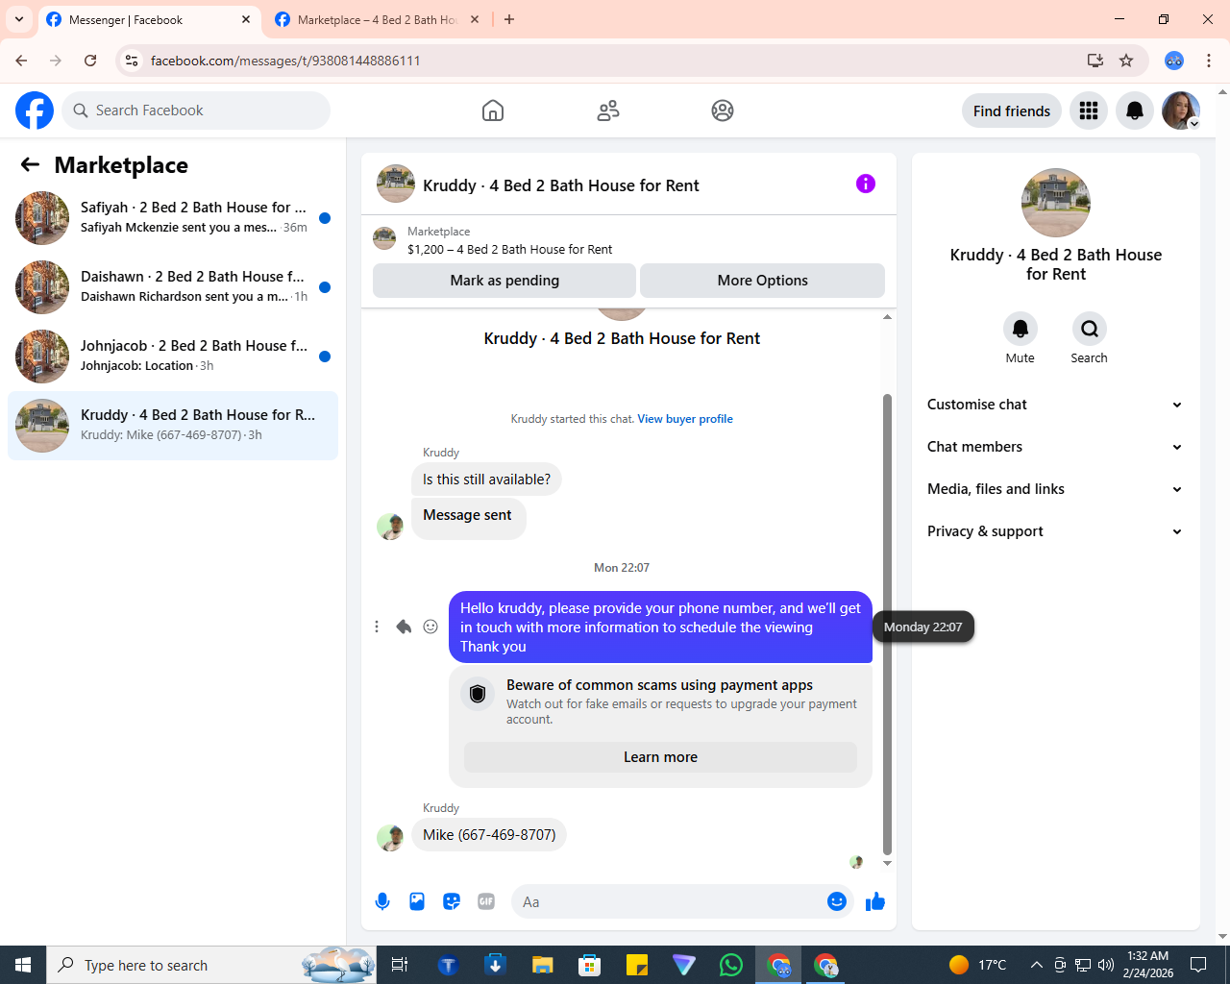Open Microsoft Store from taskbar
1230x984 pixels.
click(590, 965)
